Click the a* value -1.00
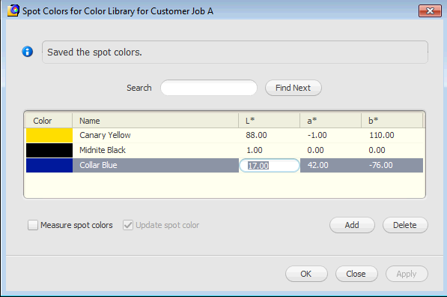 317,135
